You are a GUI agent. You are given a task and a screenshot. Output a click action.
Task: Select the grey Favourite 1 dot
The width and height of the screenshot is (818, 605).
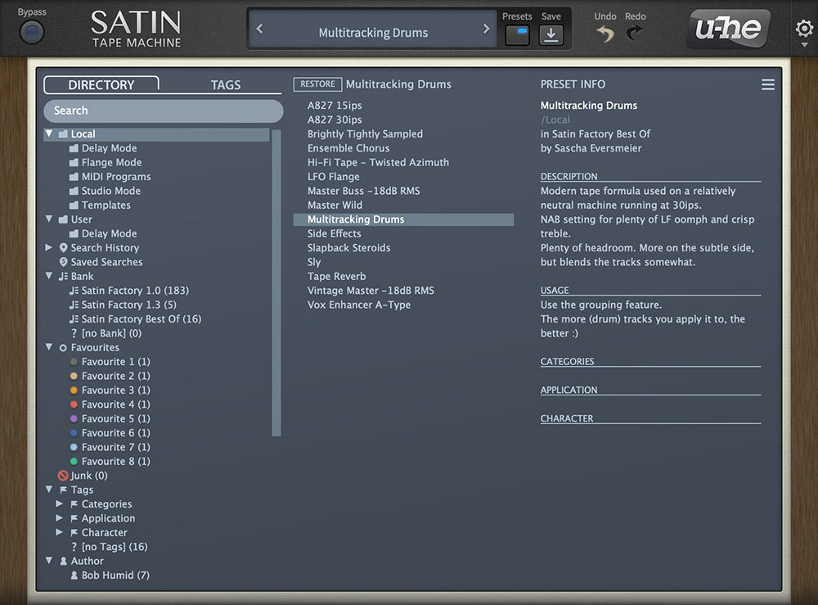coord(74,362)
